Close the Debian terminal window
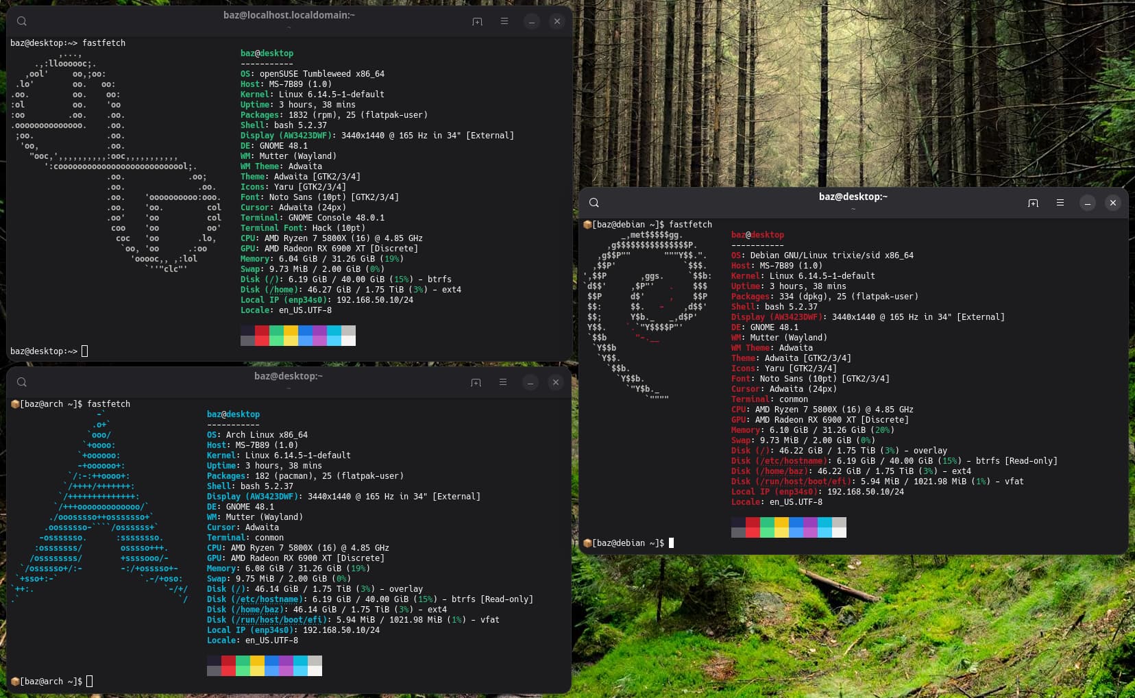Screen dimensions: 1135x698 tap(1113, 203)
